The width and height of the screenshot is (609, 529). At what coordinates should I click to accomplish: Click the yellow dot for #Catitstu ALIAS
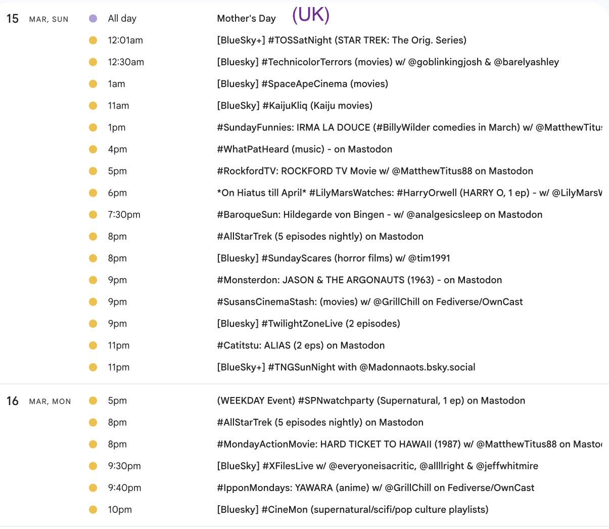tap(93, 345)
